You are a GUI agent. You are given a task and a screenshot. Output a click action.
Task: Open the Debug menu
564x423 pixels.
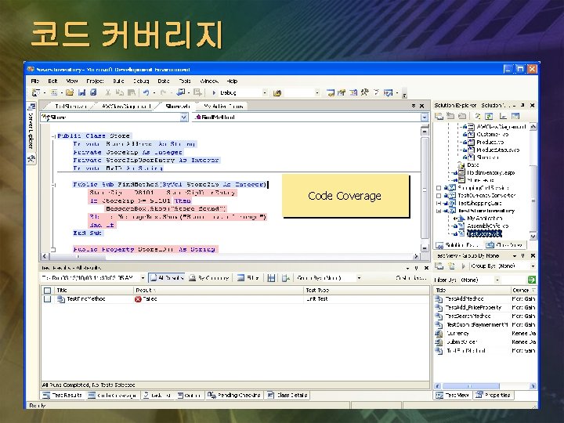141,81
